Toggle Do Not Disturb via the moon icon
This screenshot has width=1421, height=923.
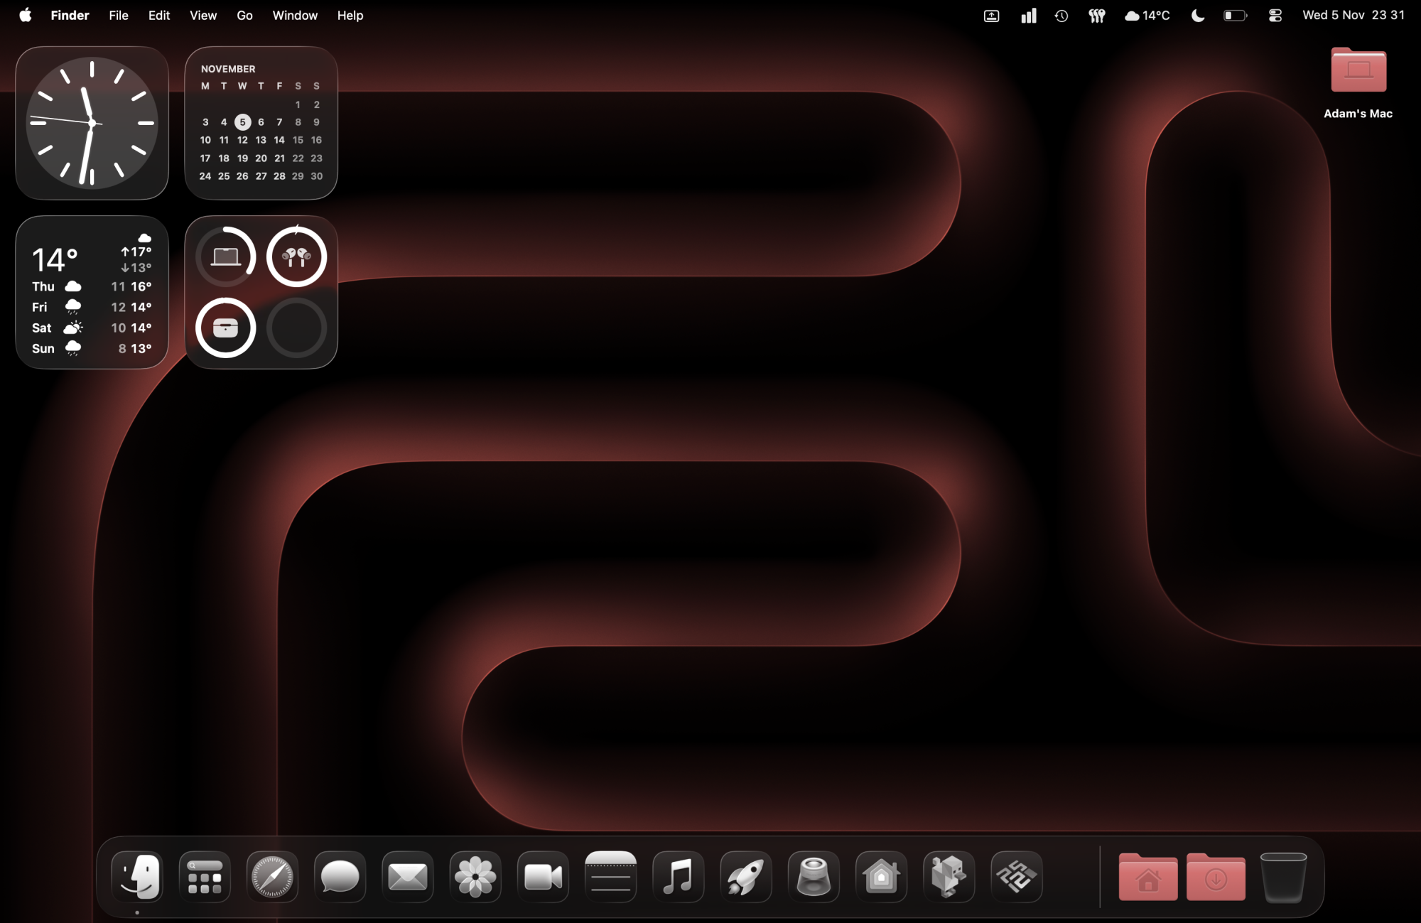pos(1197,15)
